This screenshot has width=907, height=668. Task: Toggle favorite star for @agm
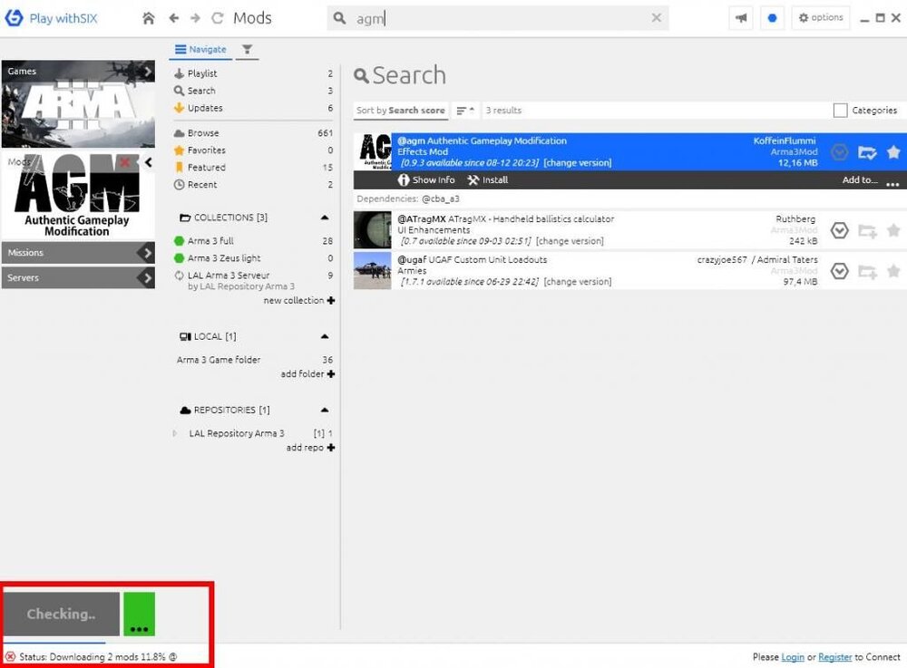click(x=893, y=151)
